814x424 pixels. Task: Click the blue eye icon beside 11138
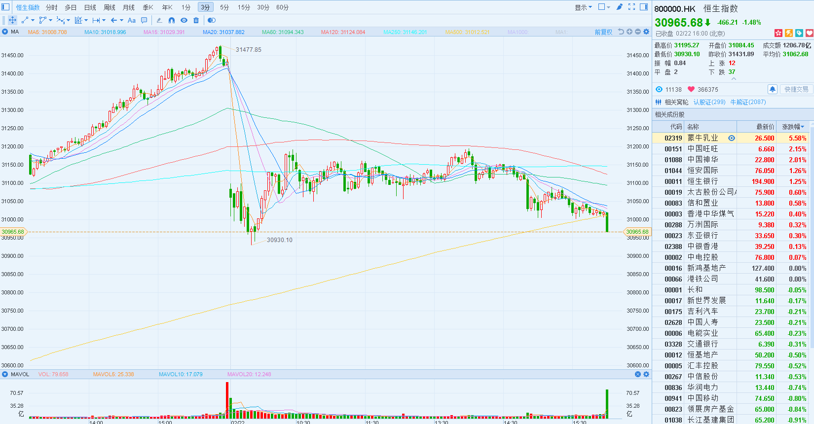pos(659,89)
